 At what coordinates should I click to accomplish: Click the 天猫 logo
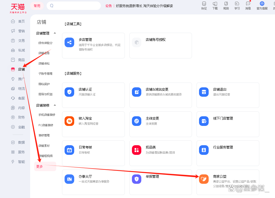18,8
